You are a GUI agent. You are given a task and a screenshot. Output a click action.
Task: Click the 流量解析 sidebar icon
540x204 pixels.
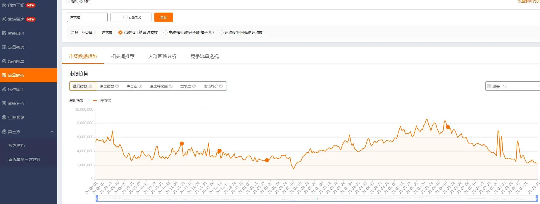click(x=4, y=76)
